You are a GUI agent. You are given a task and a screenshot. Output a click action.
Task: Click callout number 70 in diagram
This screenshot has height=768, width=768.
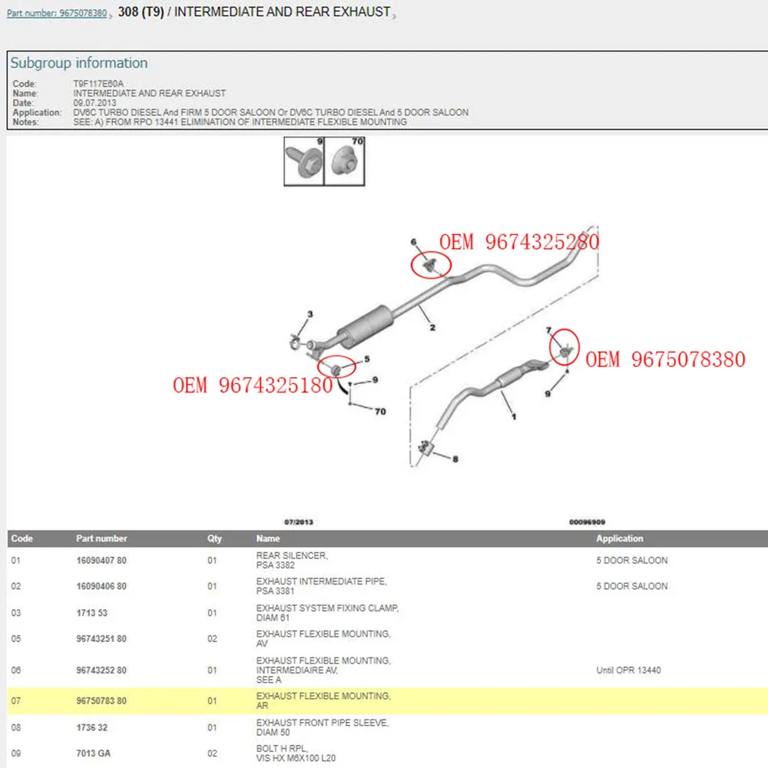[381, 412]
